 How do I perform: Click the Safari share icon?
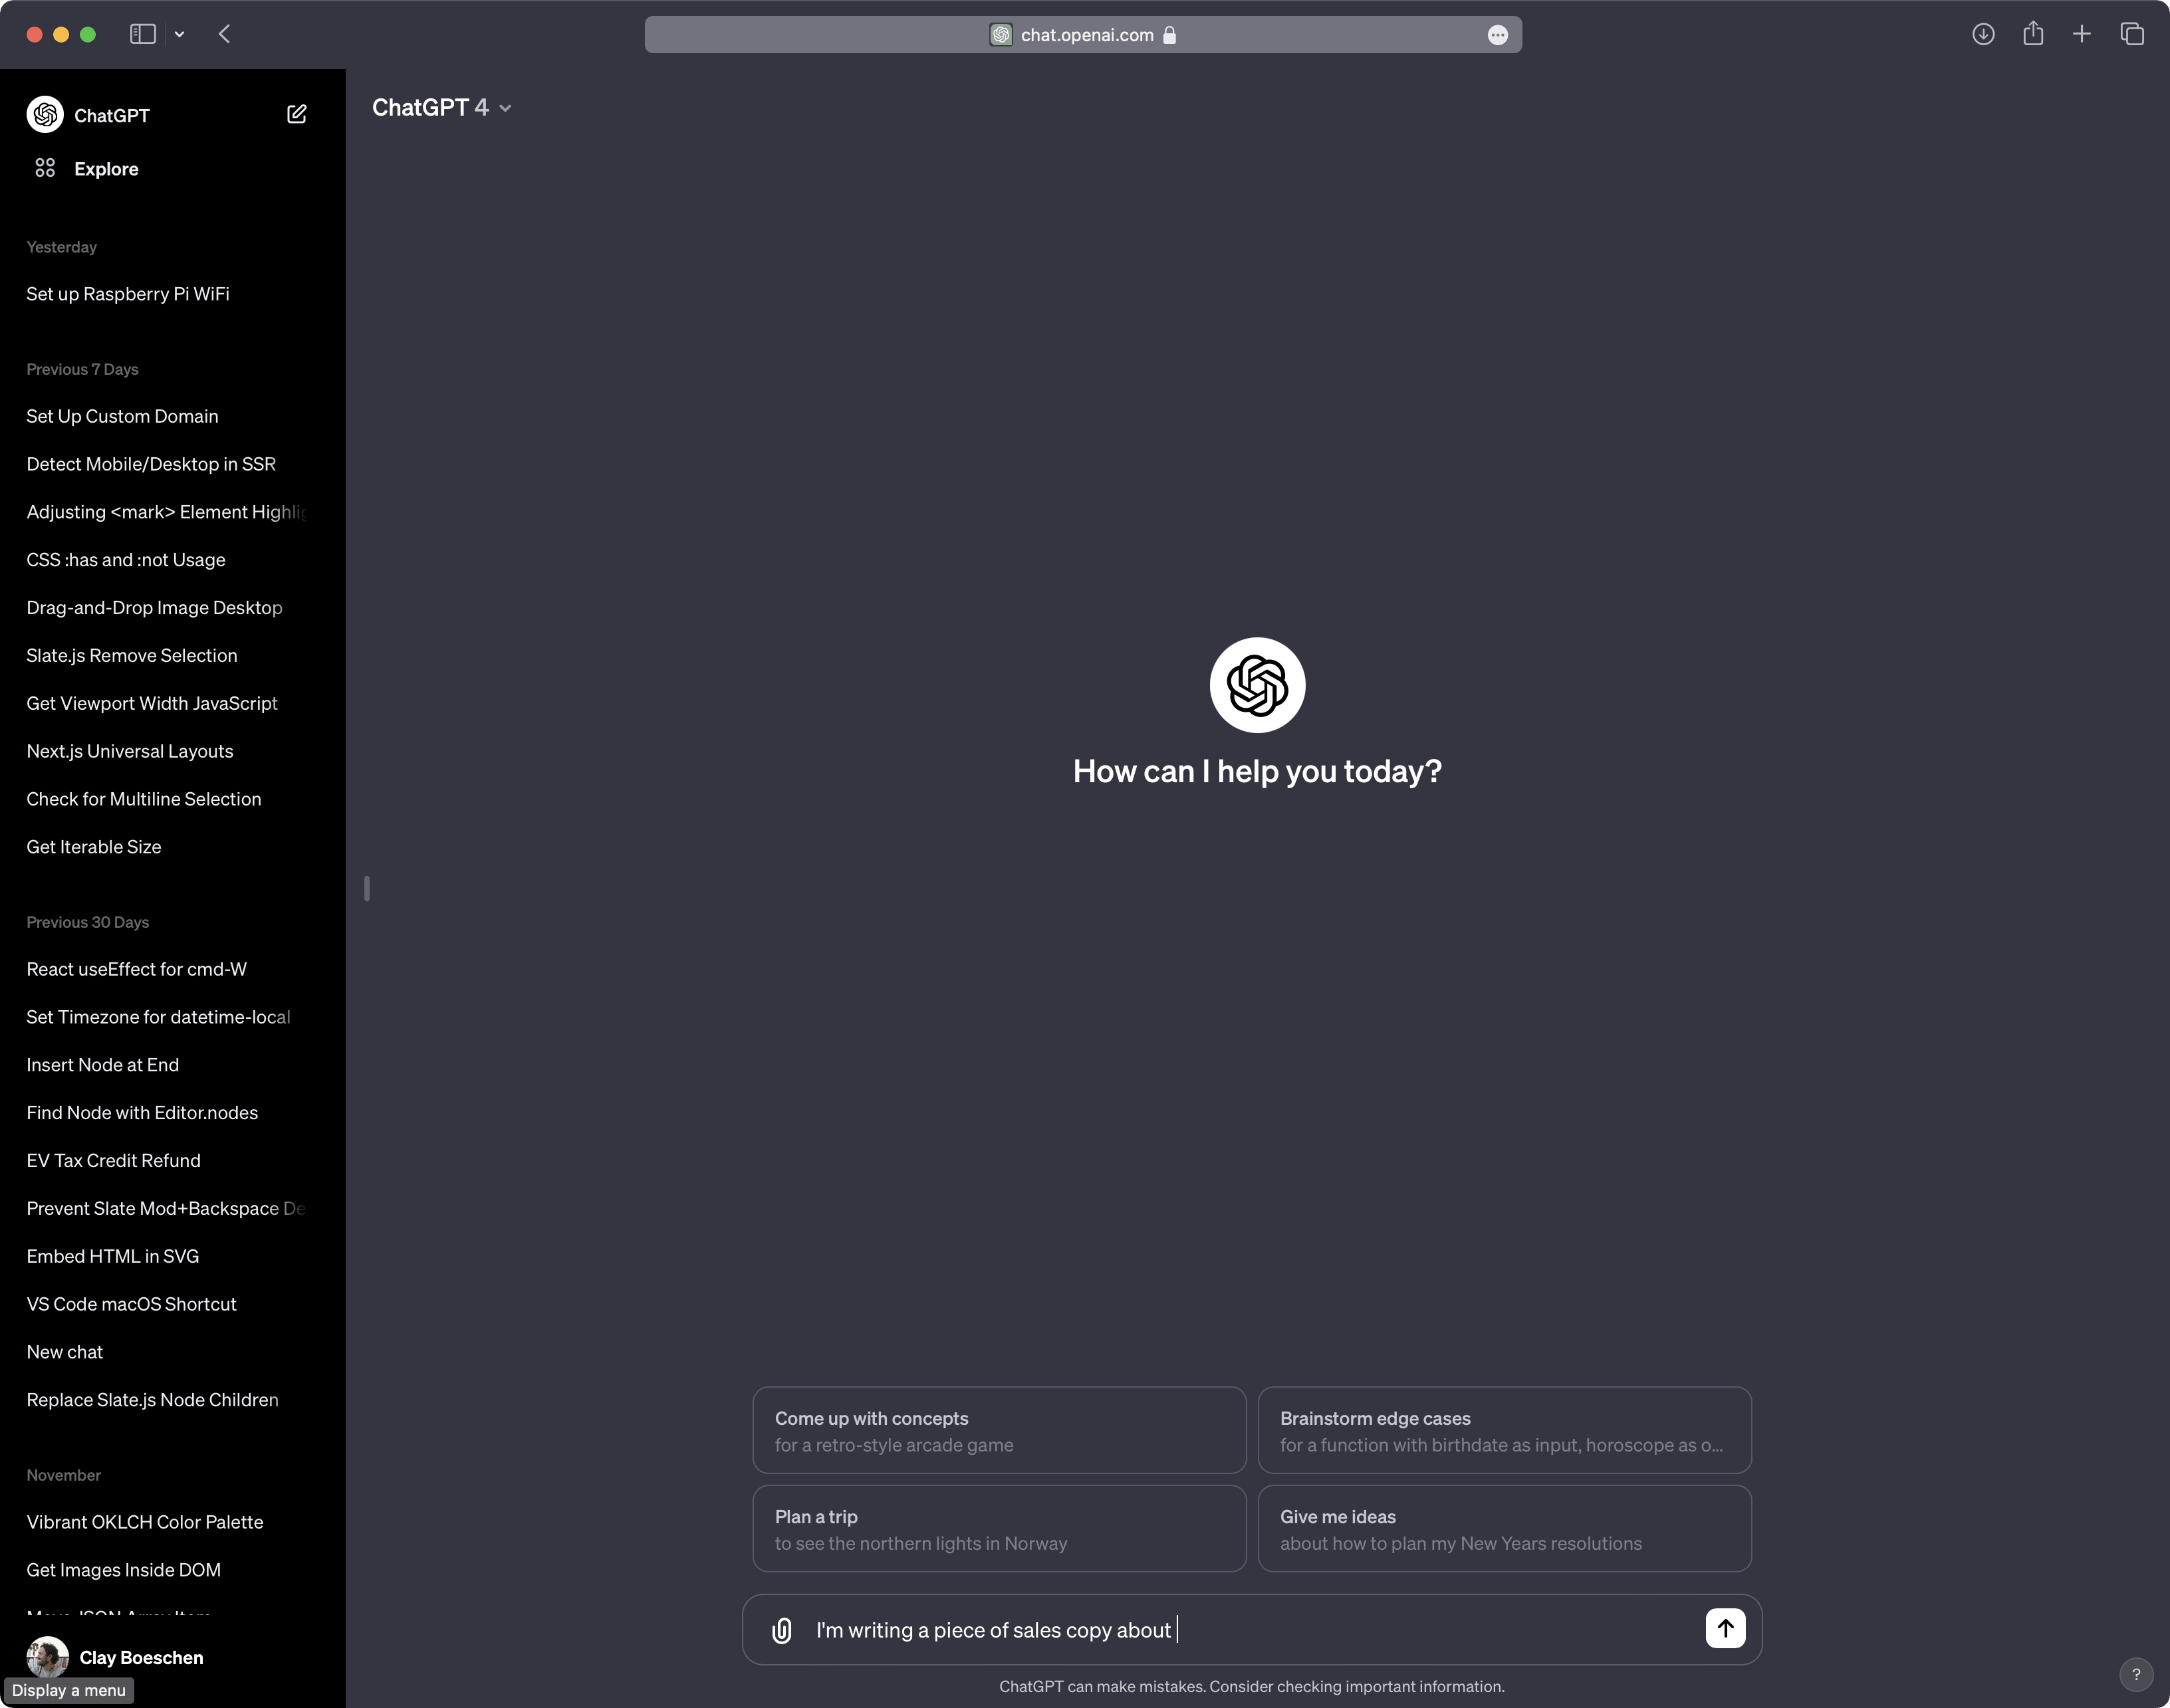tap(2033, 34)
